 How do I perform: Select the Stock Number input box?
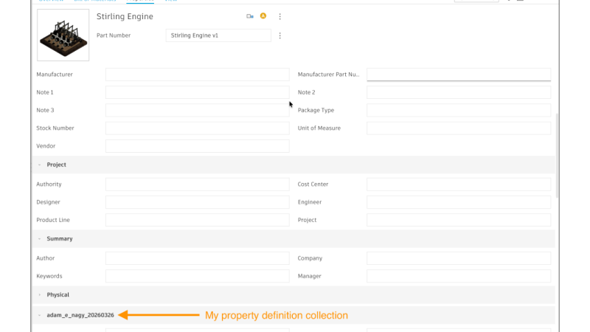click(x=197, y=128)
